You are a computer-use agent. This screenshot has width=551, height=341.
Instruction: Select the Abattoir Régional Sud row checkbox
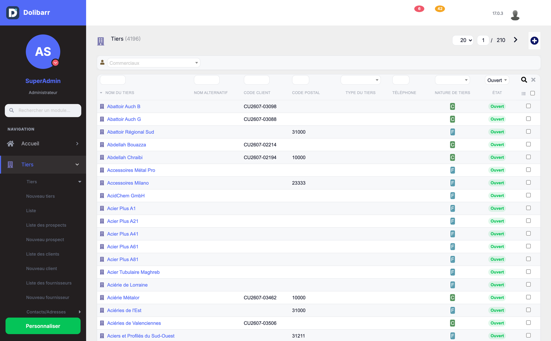pos(528,131)
